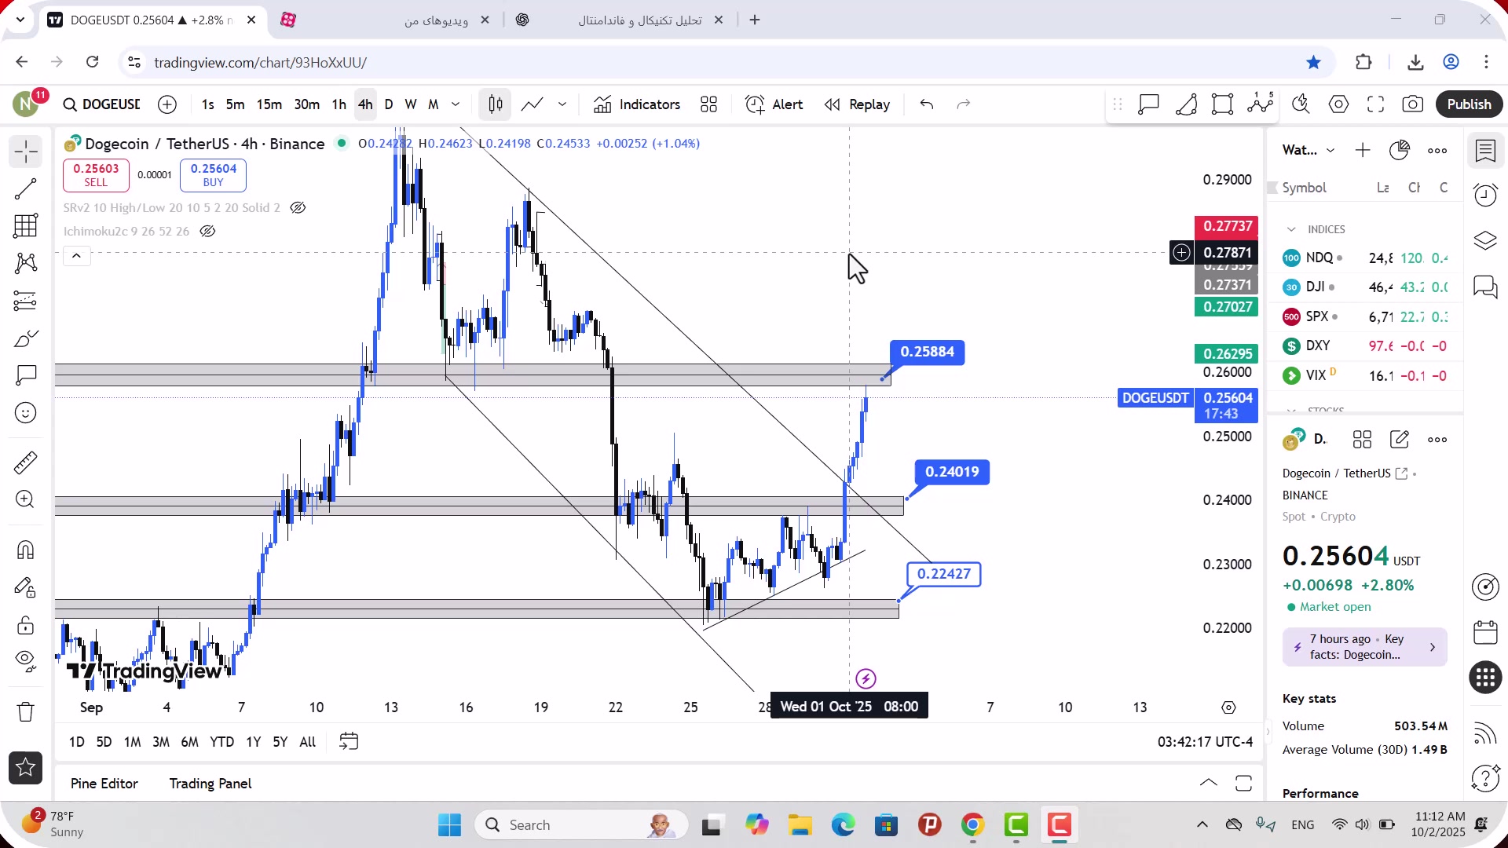
Task: Open alerts clock icon in right sidebar
Action: tap(1485, 195)
